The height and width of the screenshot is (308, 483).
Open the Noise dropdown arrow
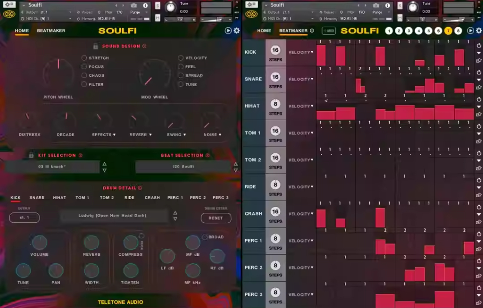point(220,135)
